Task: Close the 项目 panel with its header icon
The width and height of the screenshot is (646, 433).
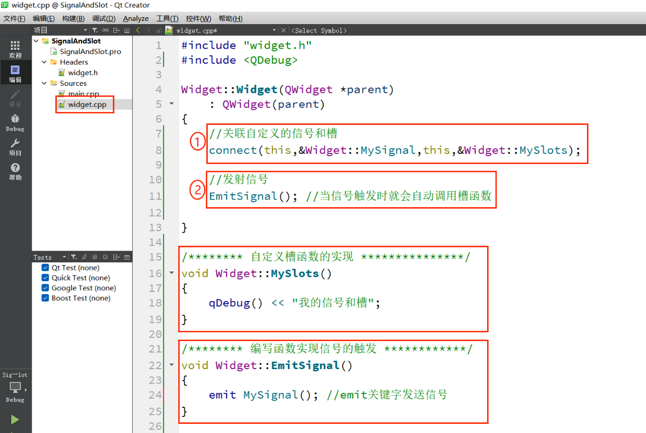Action: (127, 31)
